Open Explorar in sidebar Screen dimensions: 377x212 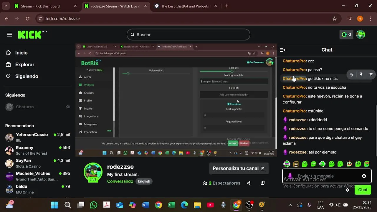coord(25,64)
